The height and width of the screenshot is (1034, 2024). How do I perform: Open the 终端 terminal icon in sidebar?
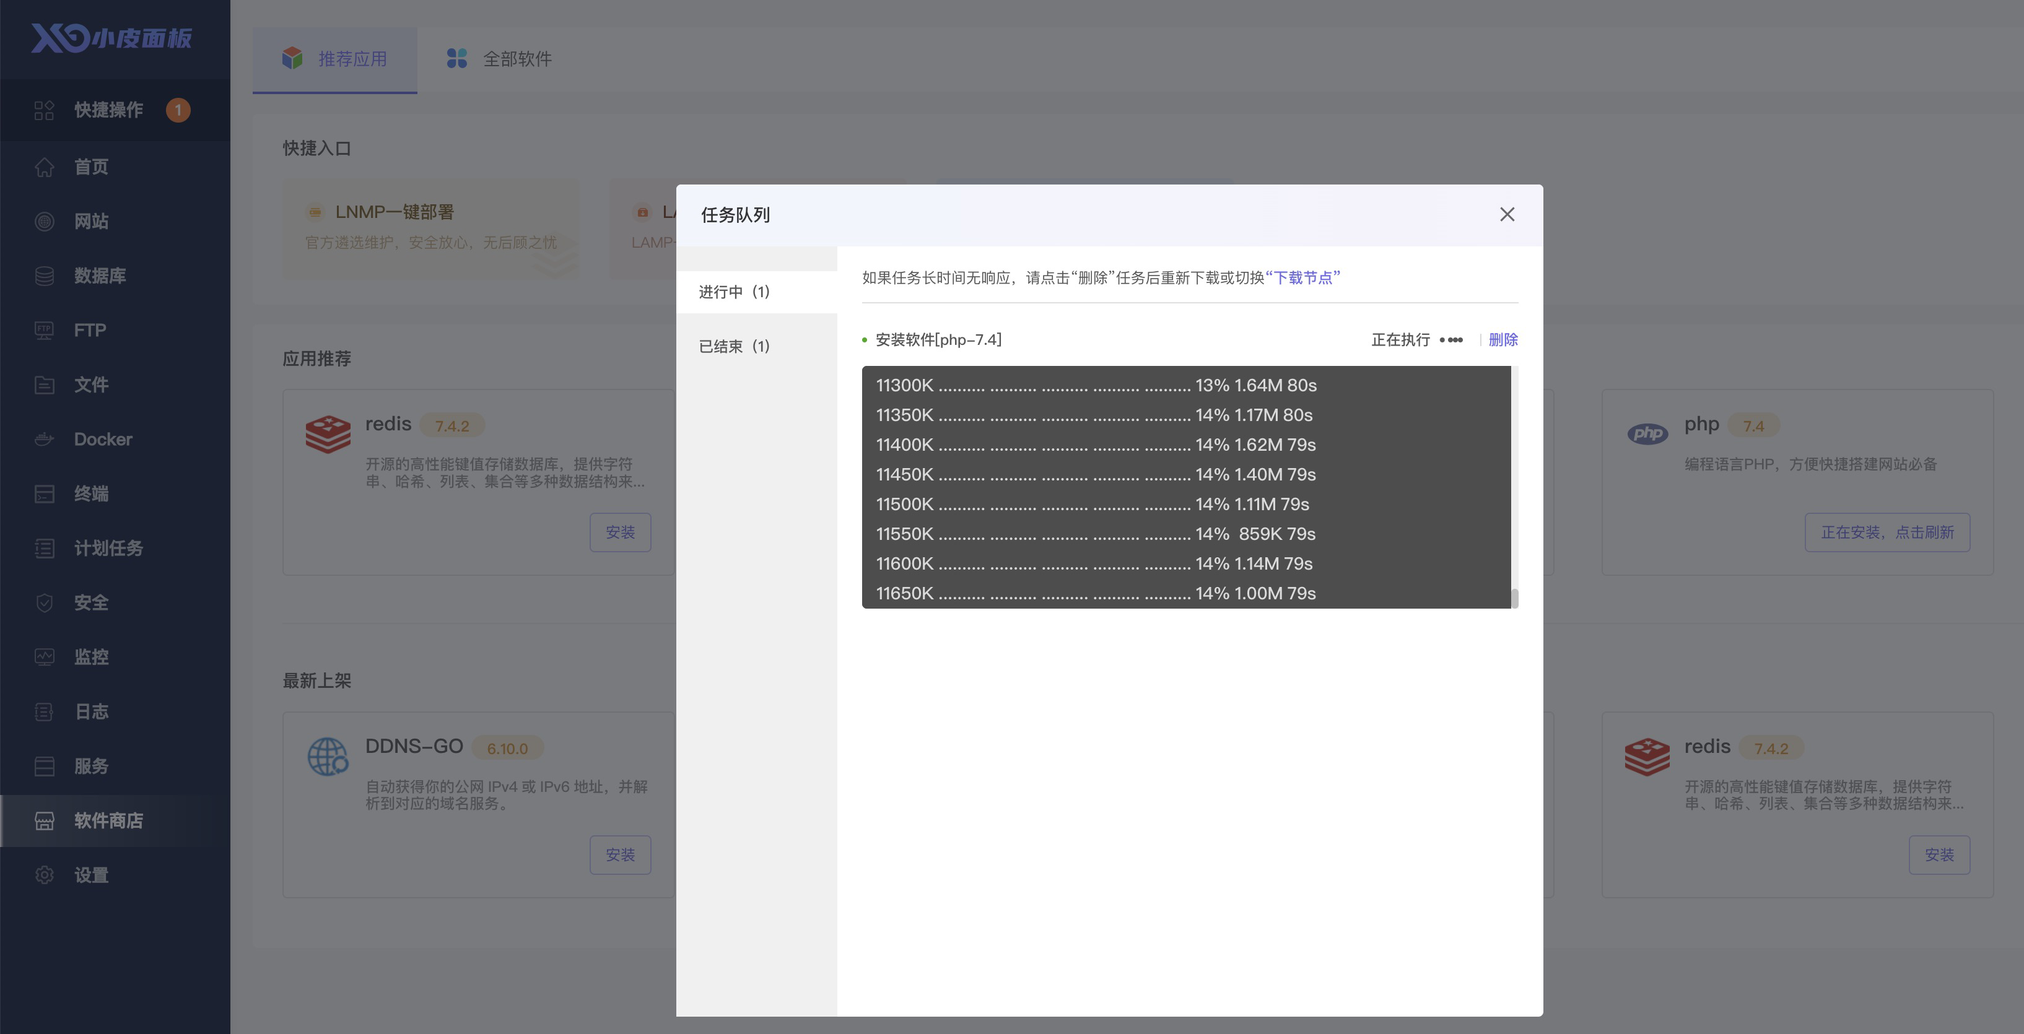44,493
